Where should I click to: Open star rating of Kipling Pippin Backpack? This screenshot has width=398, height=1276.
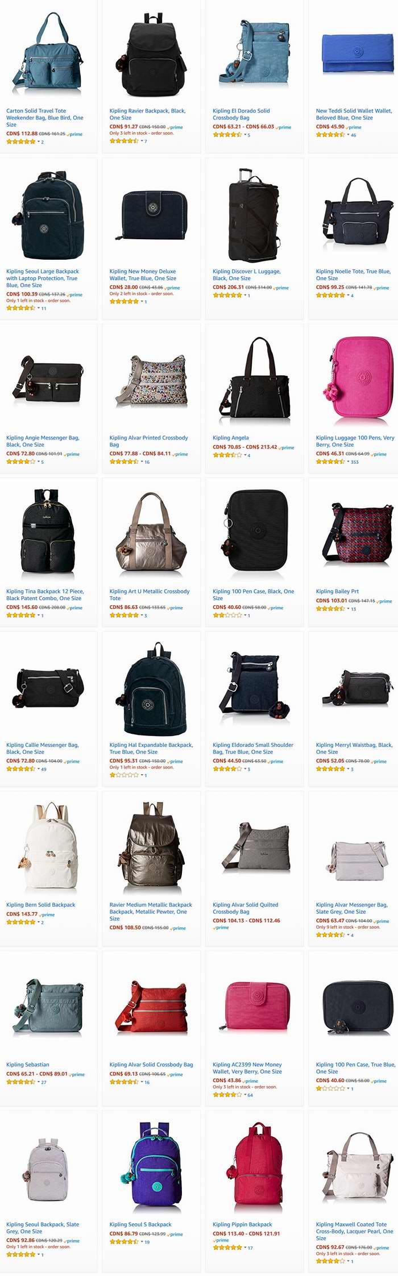(227, 1247)
